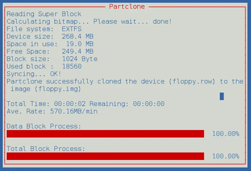
Task: Click the 'image (floppy.img)' text
Action: 46,89
